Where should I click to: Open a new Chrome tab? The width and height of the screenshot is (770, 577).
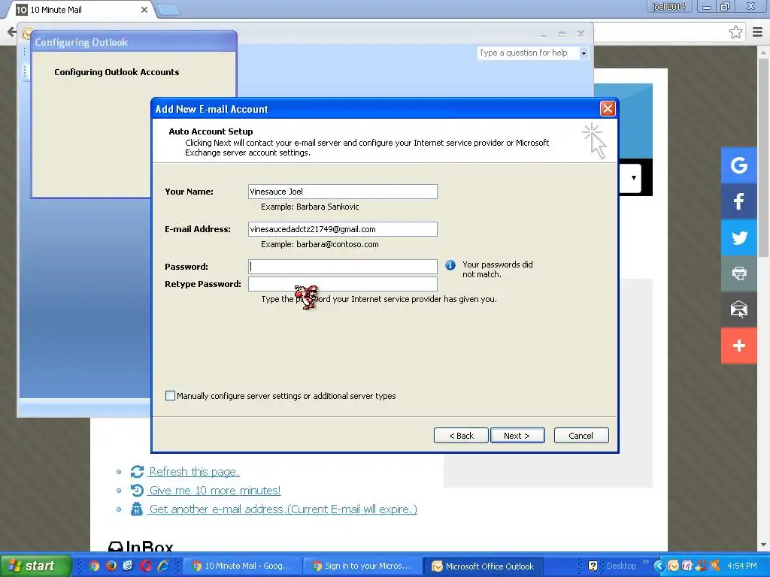coord(168,10)
